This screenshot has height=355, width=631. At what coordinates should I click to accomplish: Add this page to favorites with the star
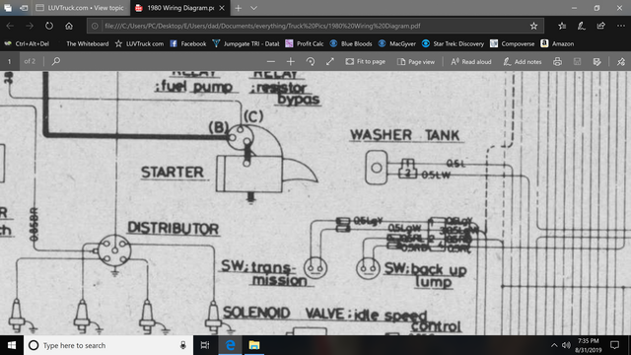tap(533, 26)
